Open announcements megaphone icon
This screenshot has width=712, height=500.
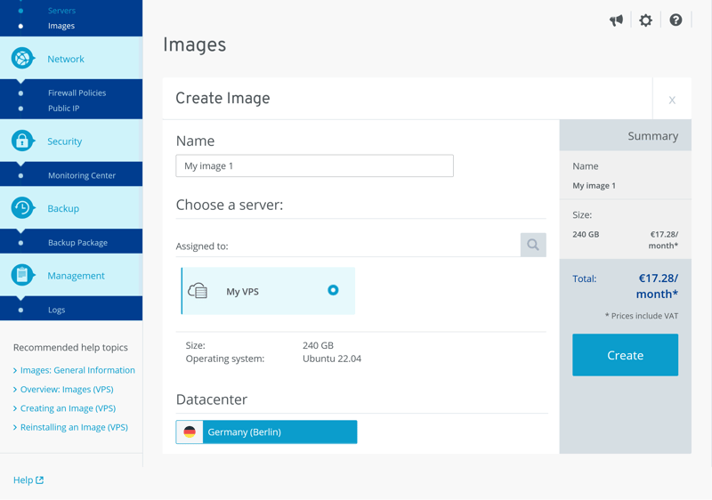tap(616, 20)
